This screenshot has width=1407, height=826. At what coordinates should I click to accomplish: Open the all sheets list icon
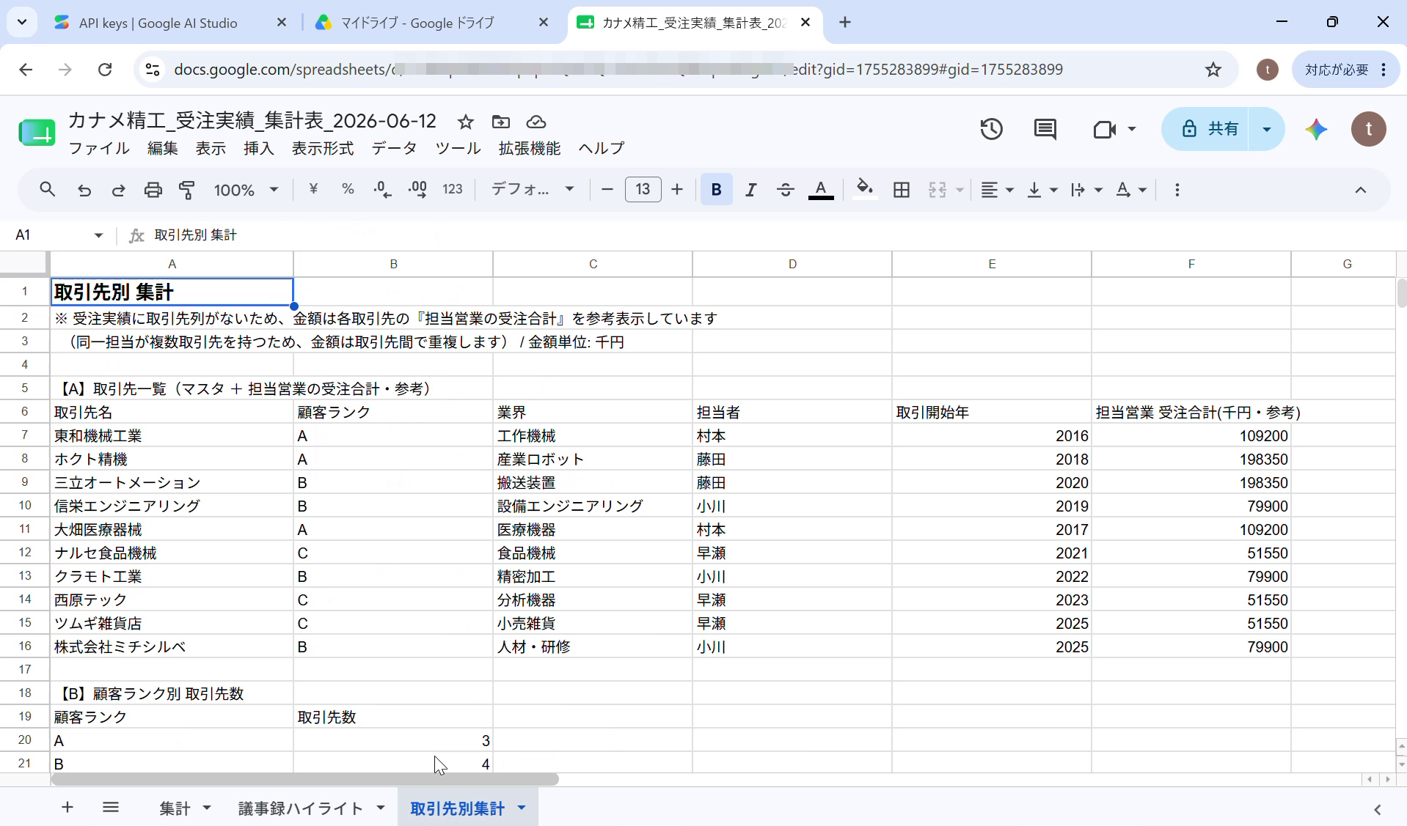(111, 807)
